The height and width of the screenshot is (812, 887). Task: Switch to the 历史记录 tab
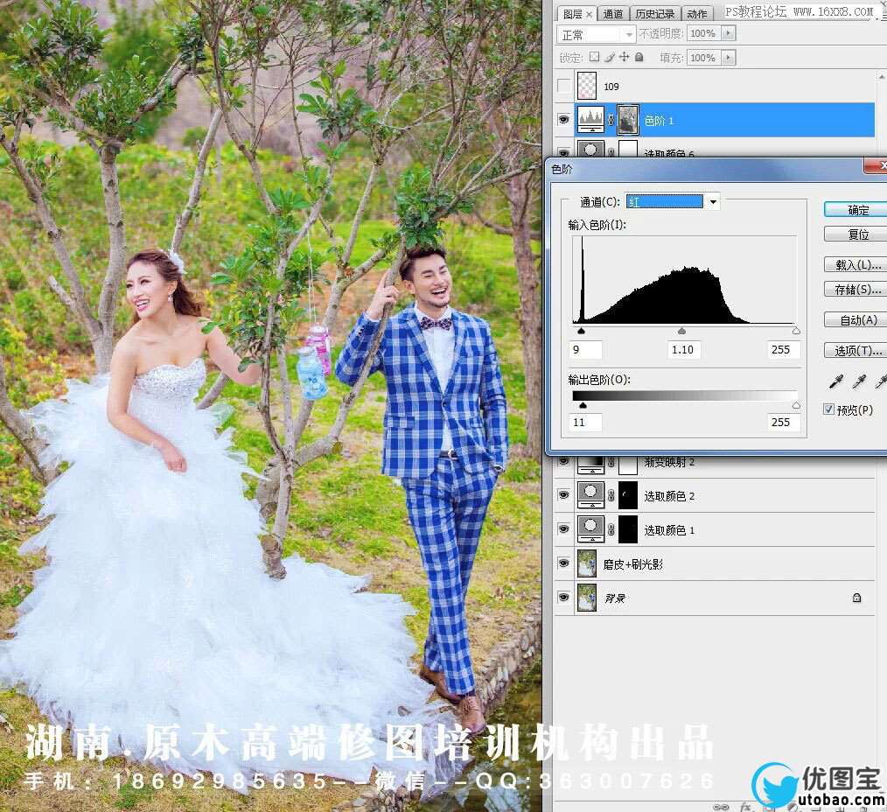(654, 14)
